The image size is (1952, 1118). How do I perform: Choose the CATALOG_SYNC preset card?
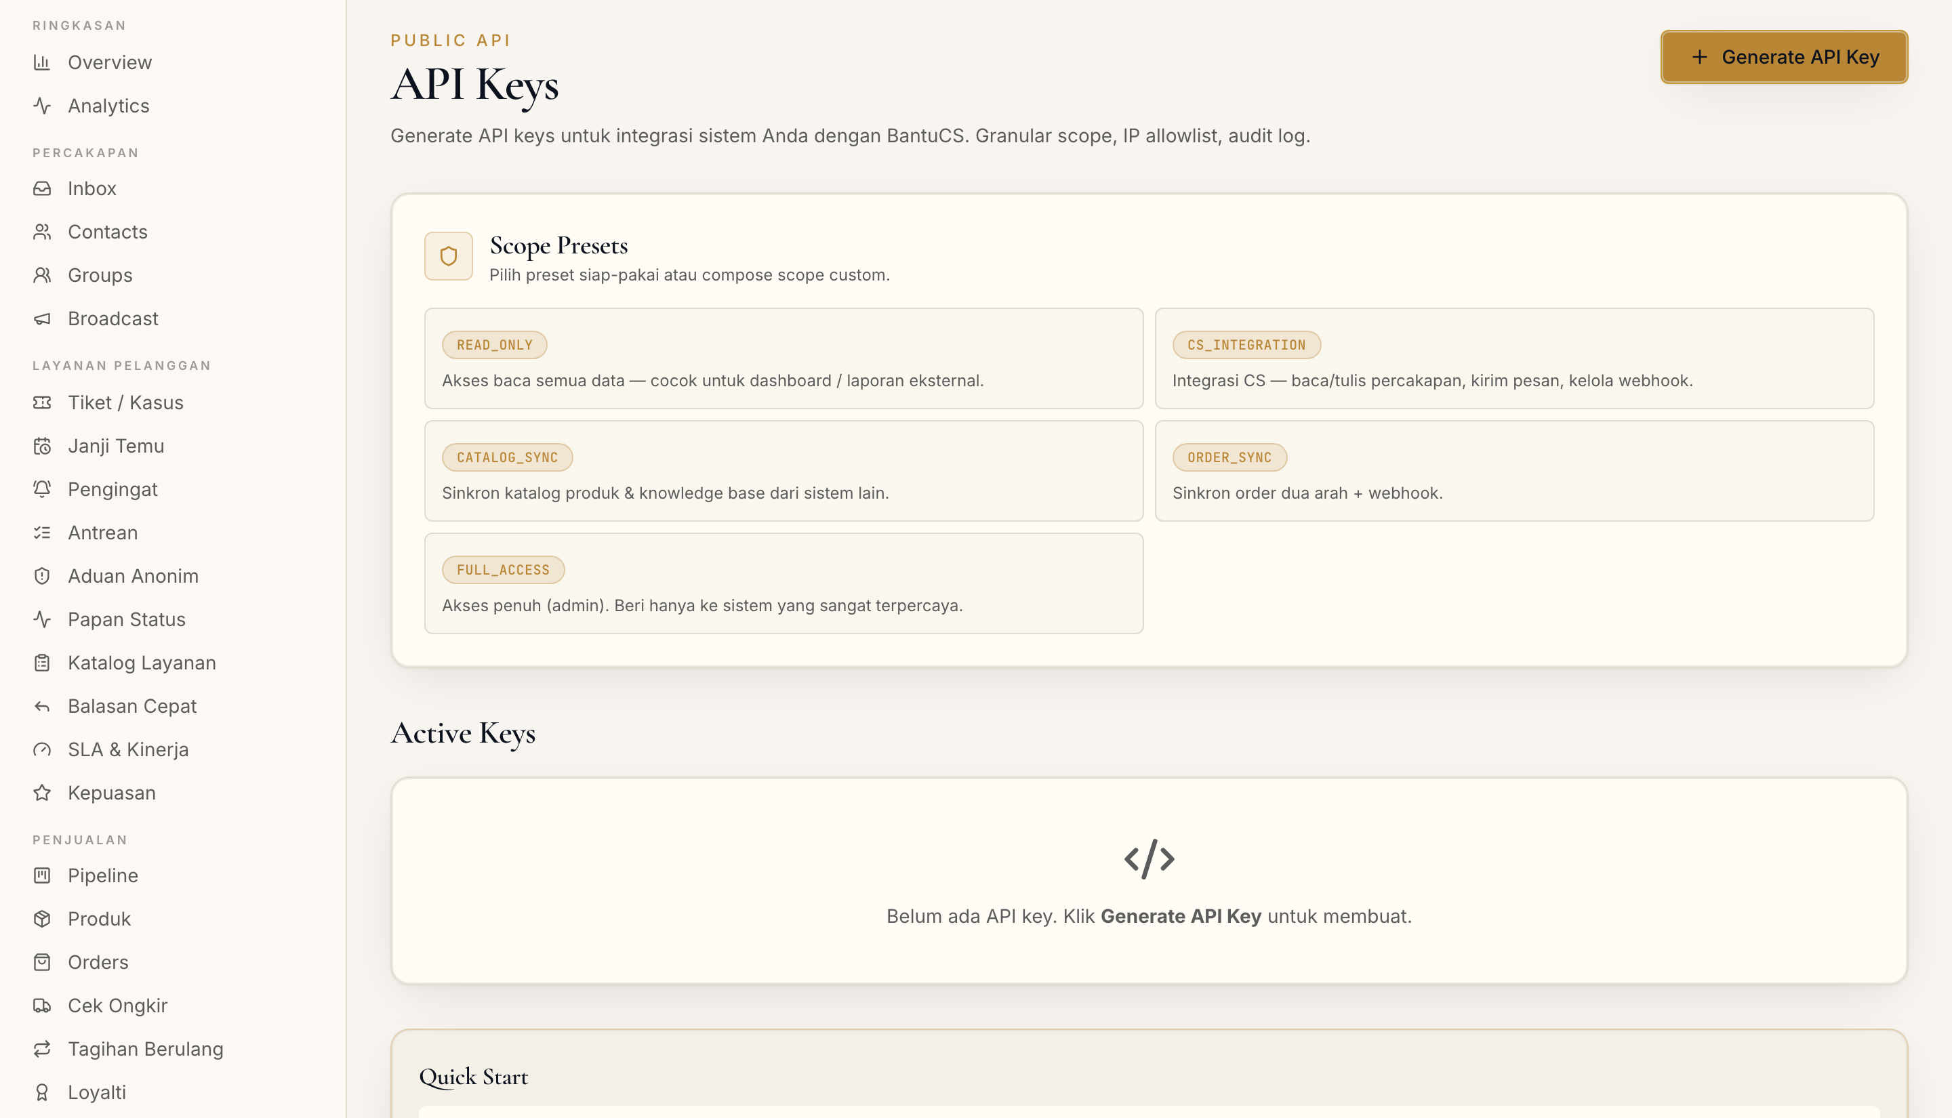pos(784,471)
